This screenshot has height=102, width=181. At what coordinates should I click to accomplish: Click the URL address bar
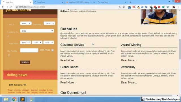[67, 7]
